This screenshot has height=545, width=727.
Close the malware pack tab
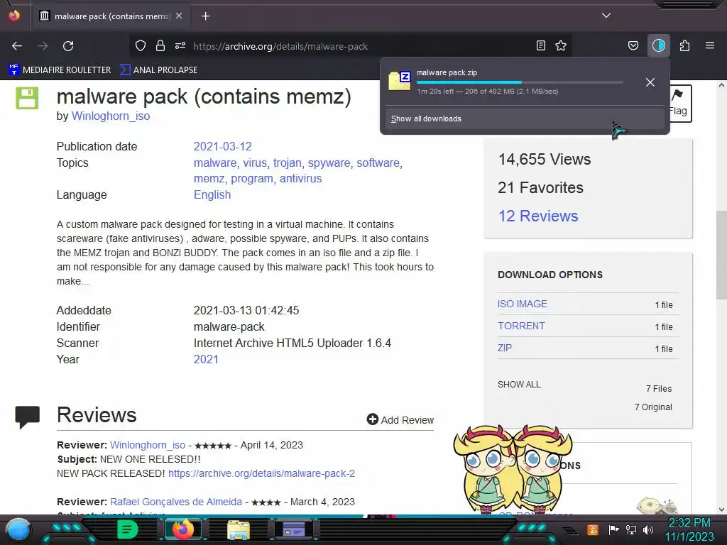point(179,16)
